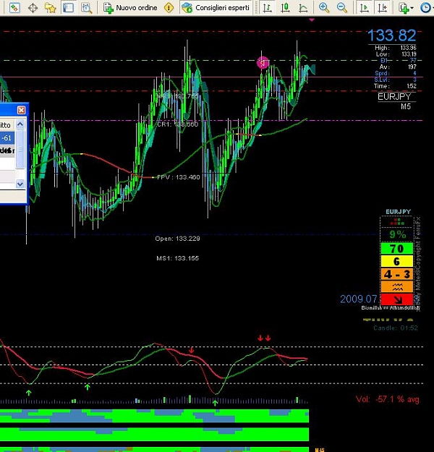434x452 pixels.
Task: Toggle Consiglieri esperti button
Action: [x=216, y=8]
